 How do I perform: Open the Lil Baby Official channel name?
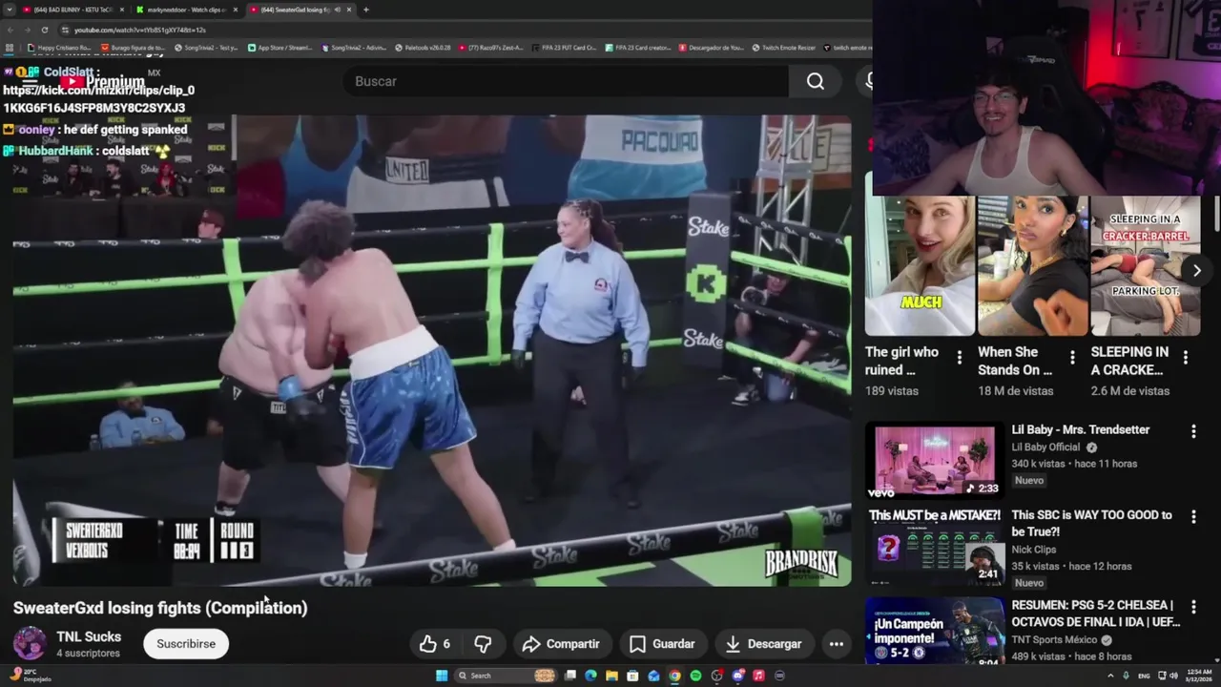(1045, 448)
